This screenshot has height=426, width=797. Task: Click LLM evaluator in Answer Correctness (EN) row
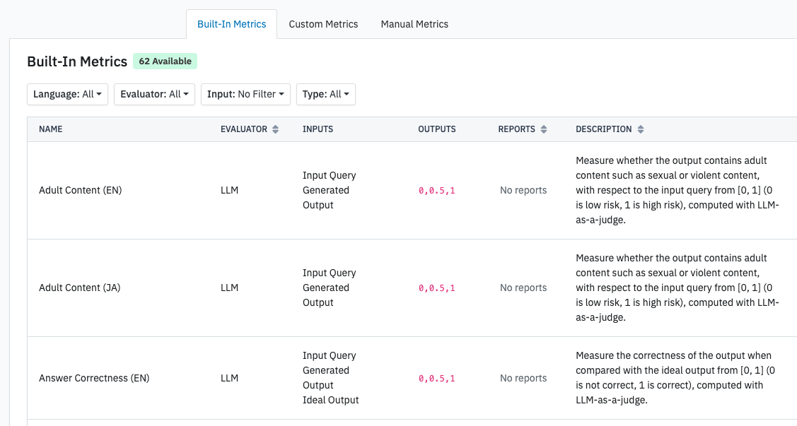[x=229, y=378]
